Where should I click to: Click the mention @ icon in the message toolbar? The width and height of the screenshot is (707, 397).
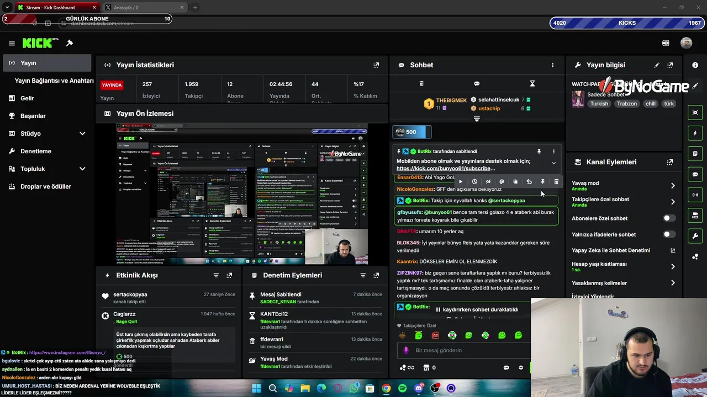tap(502, 181)
